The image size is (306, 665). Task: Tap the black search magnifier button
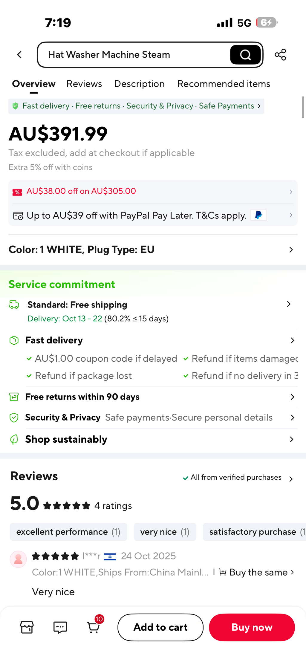click(245, 55)
